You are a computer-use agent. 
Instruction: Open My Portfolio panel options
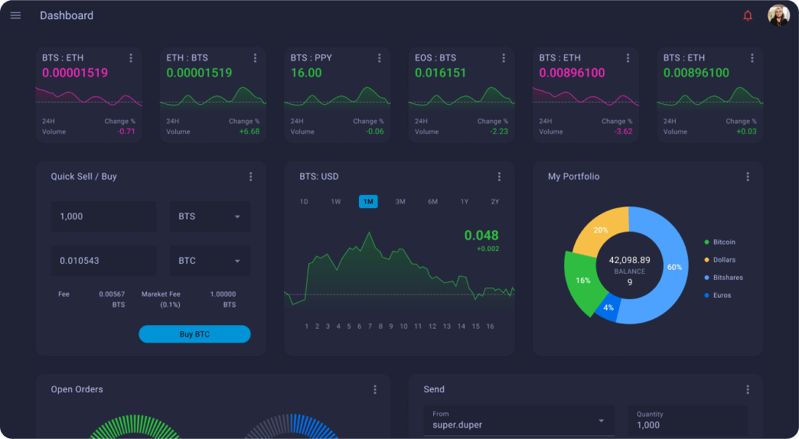tap(748, 177)
